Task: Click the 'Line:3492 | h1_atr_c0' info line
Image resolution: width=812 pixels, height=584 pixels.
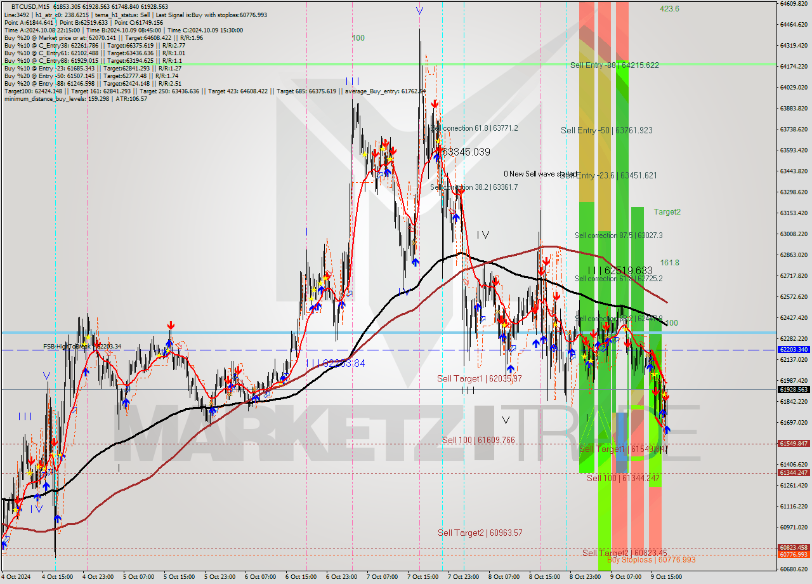Action: 136,15
